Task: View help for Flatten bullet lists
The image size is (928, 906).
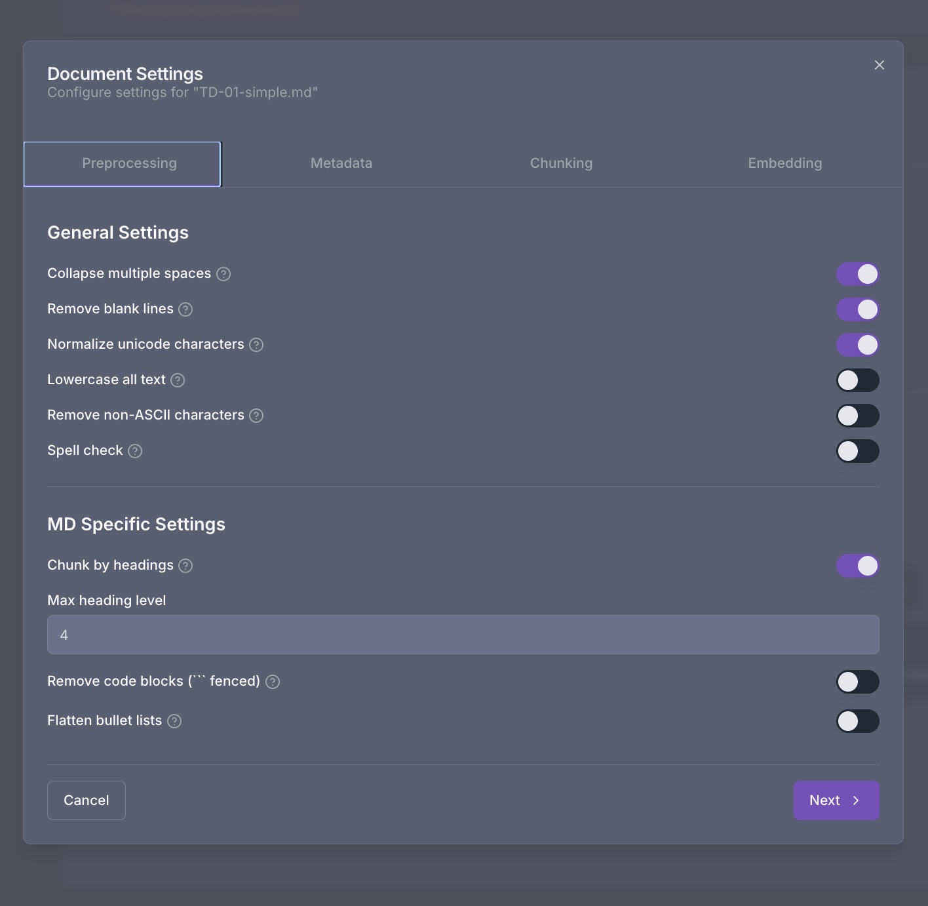Action: click(x=174, y=721)
